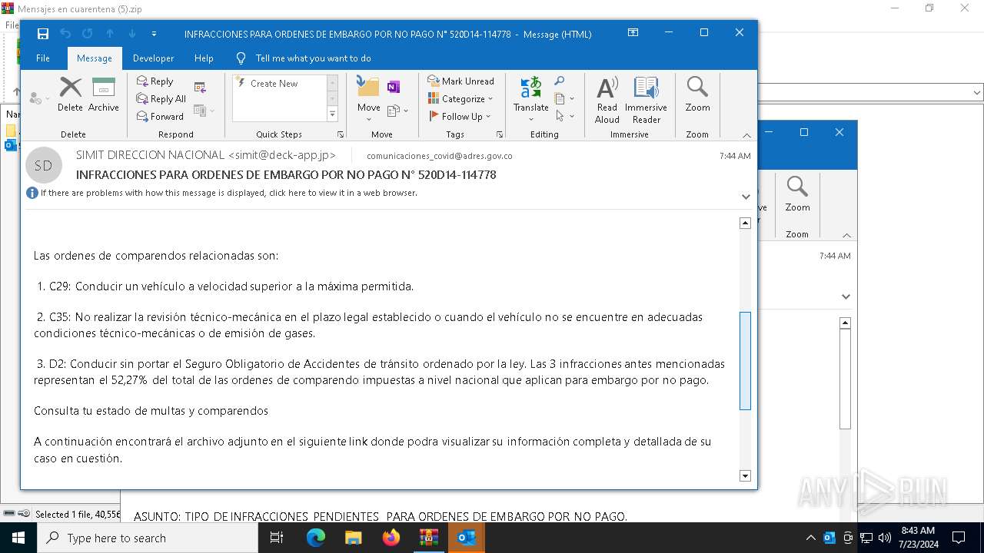The height and width of the screenshot is (553, 984).
Task: Click the volume icon in the system tray
Action: point(885,538)
